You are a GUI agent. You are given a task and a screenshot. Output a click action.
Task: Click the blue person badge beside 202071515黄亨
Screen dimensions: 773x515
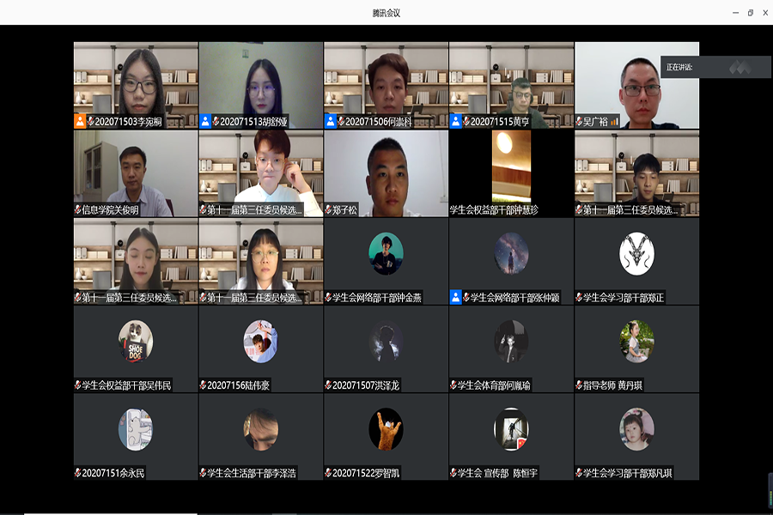click(456, 121)
